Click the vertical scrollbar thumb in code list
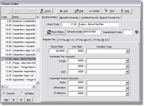The height and width of the screenshot is (106, 144). point(38,50)
